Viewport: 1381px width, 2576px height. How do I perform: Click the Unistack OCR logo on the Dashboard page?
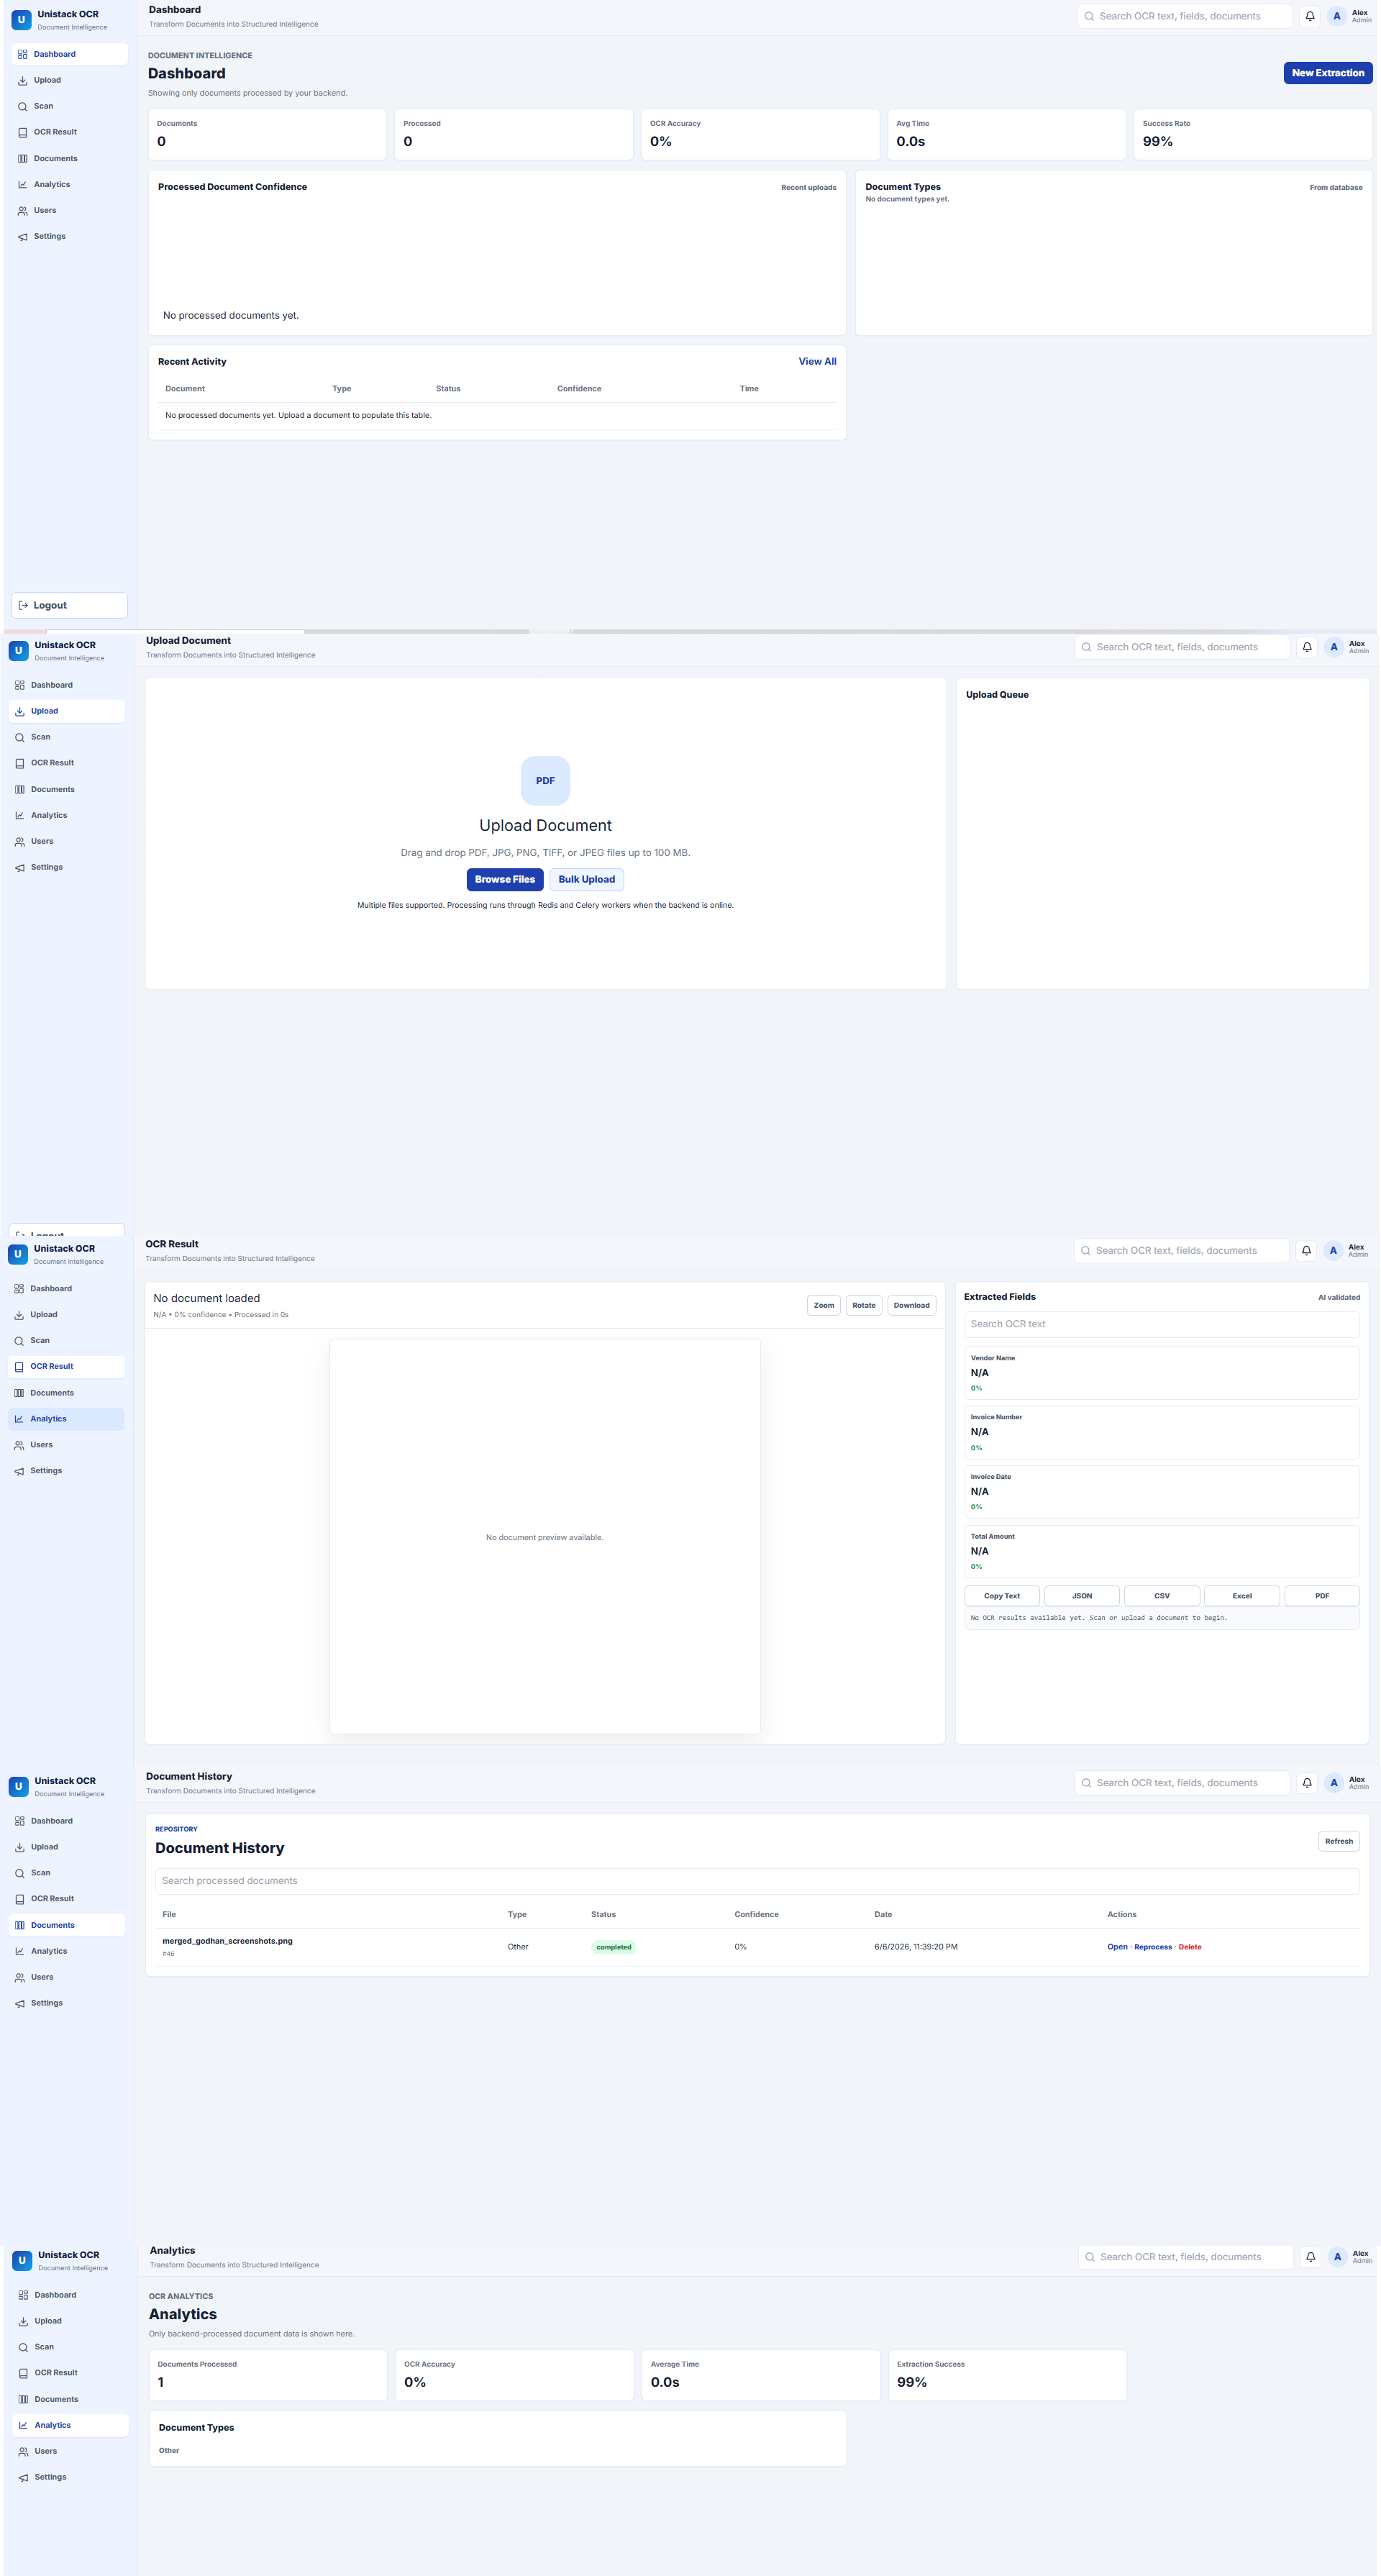pos(21,20)
